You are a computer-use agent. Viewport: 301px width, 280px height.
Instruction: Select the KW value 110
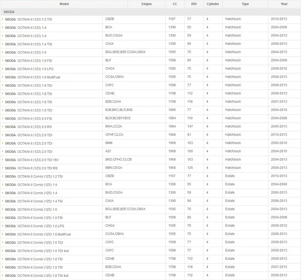point(190,118)
